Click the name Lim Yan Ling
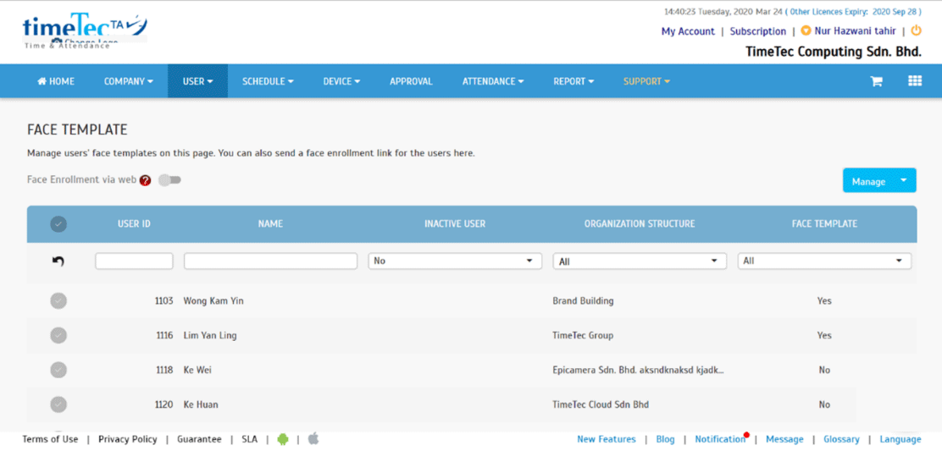 coord(210,335)
